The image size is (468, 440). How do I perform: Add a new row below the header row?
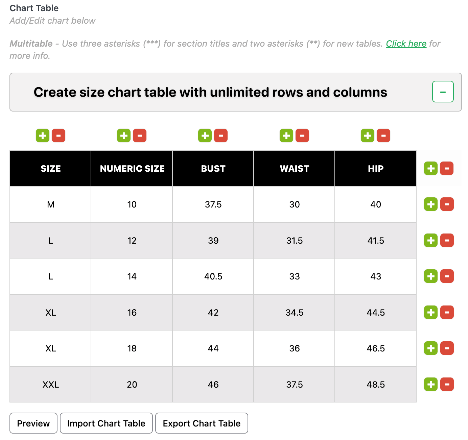(x=430, y=168)
